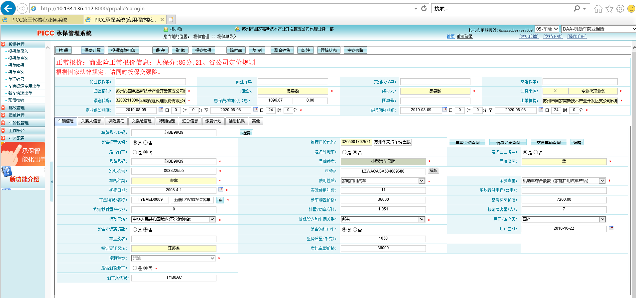Open the 特别约定 tab
Screen dimensions: 636x298
(167, 121)
